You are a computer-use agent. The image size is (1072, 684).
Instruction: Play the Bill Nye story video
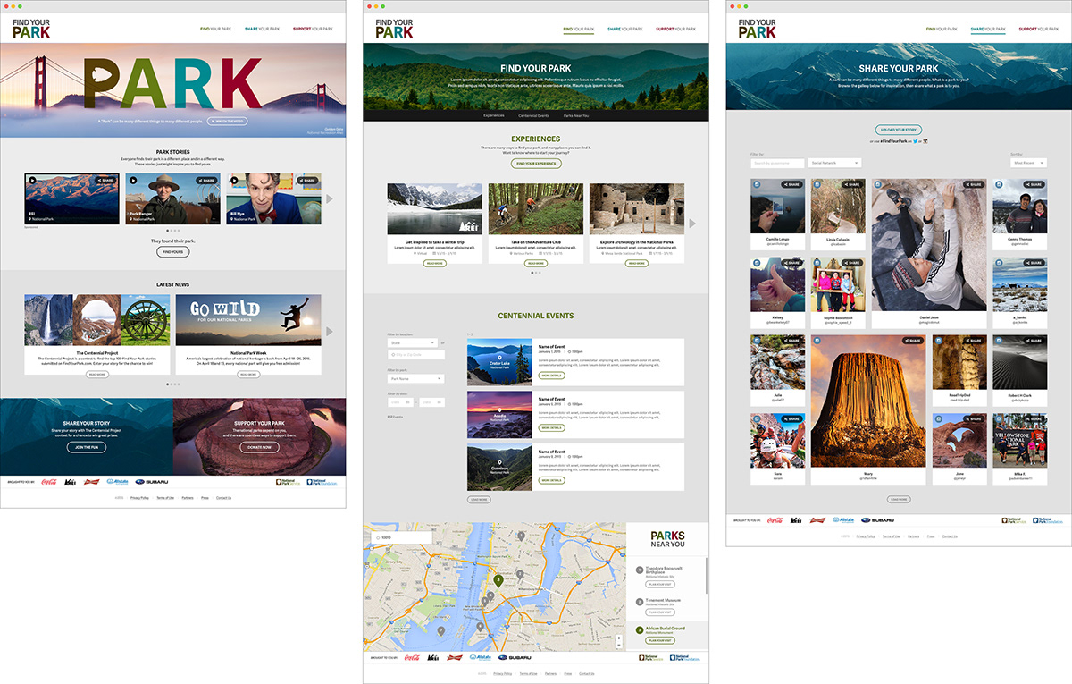234,180
